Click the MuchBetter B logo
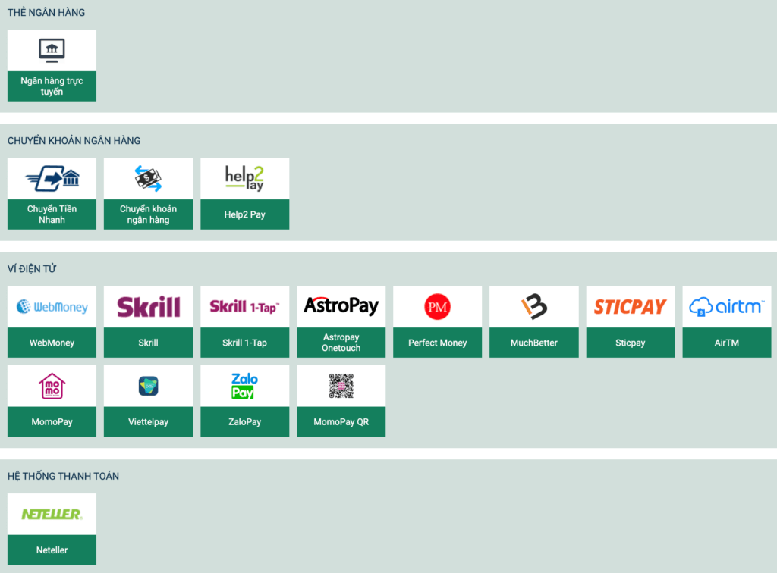Viewport: 777px width, 573px height. click(534, 307)
